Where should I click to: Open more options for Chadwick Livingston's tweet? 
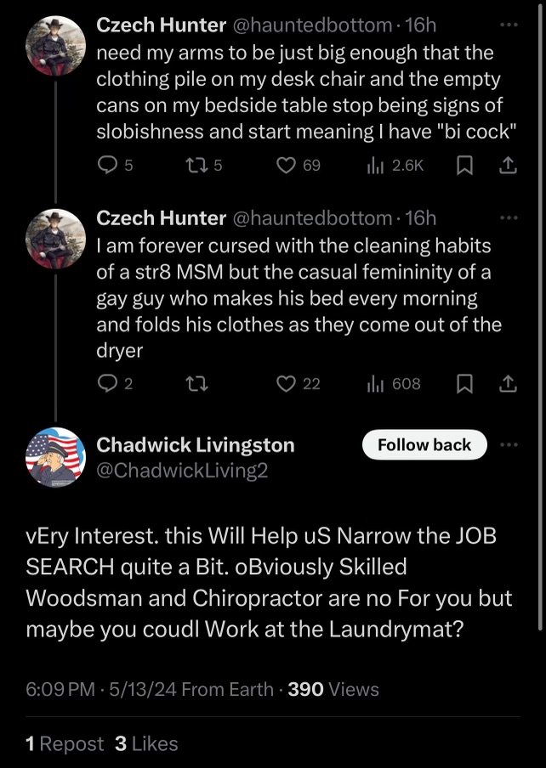pos(509,445)
